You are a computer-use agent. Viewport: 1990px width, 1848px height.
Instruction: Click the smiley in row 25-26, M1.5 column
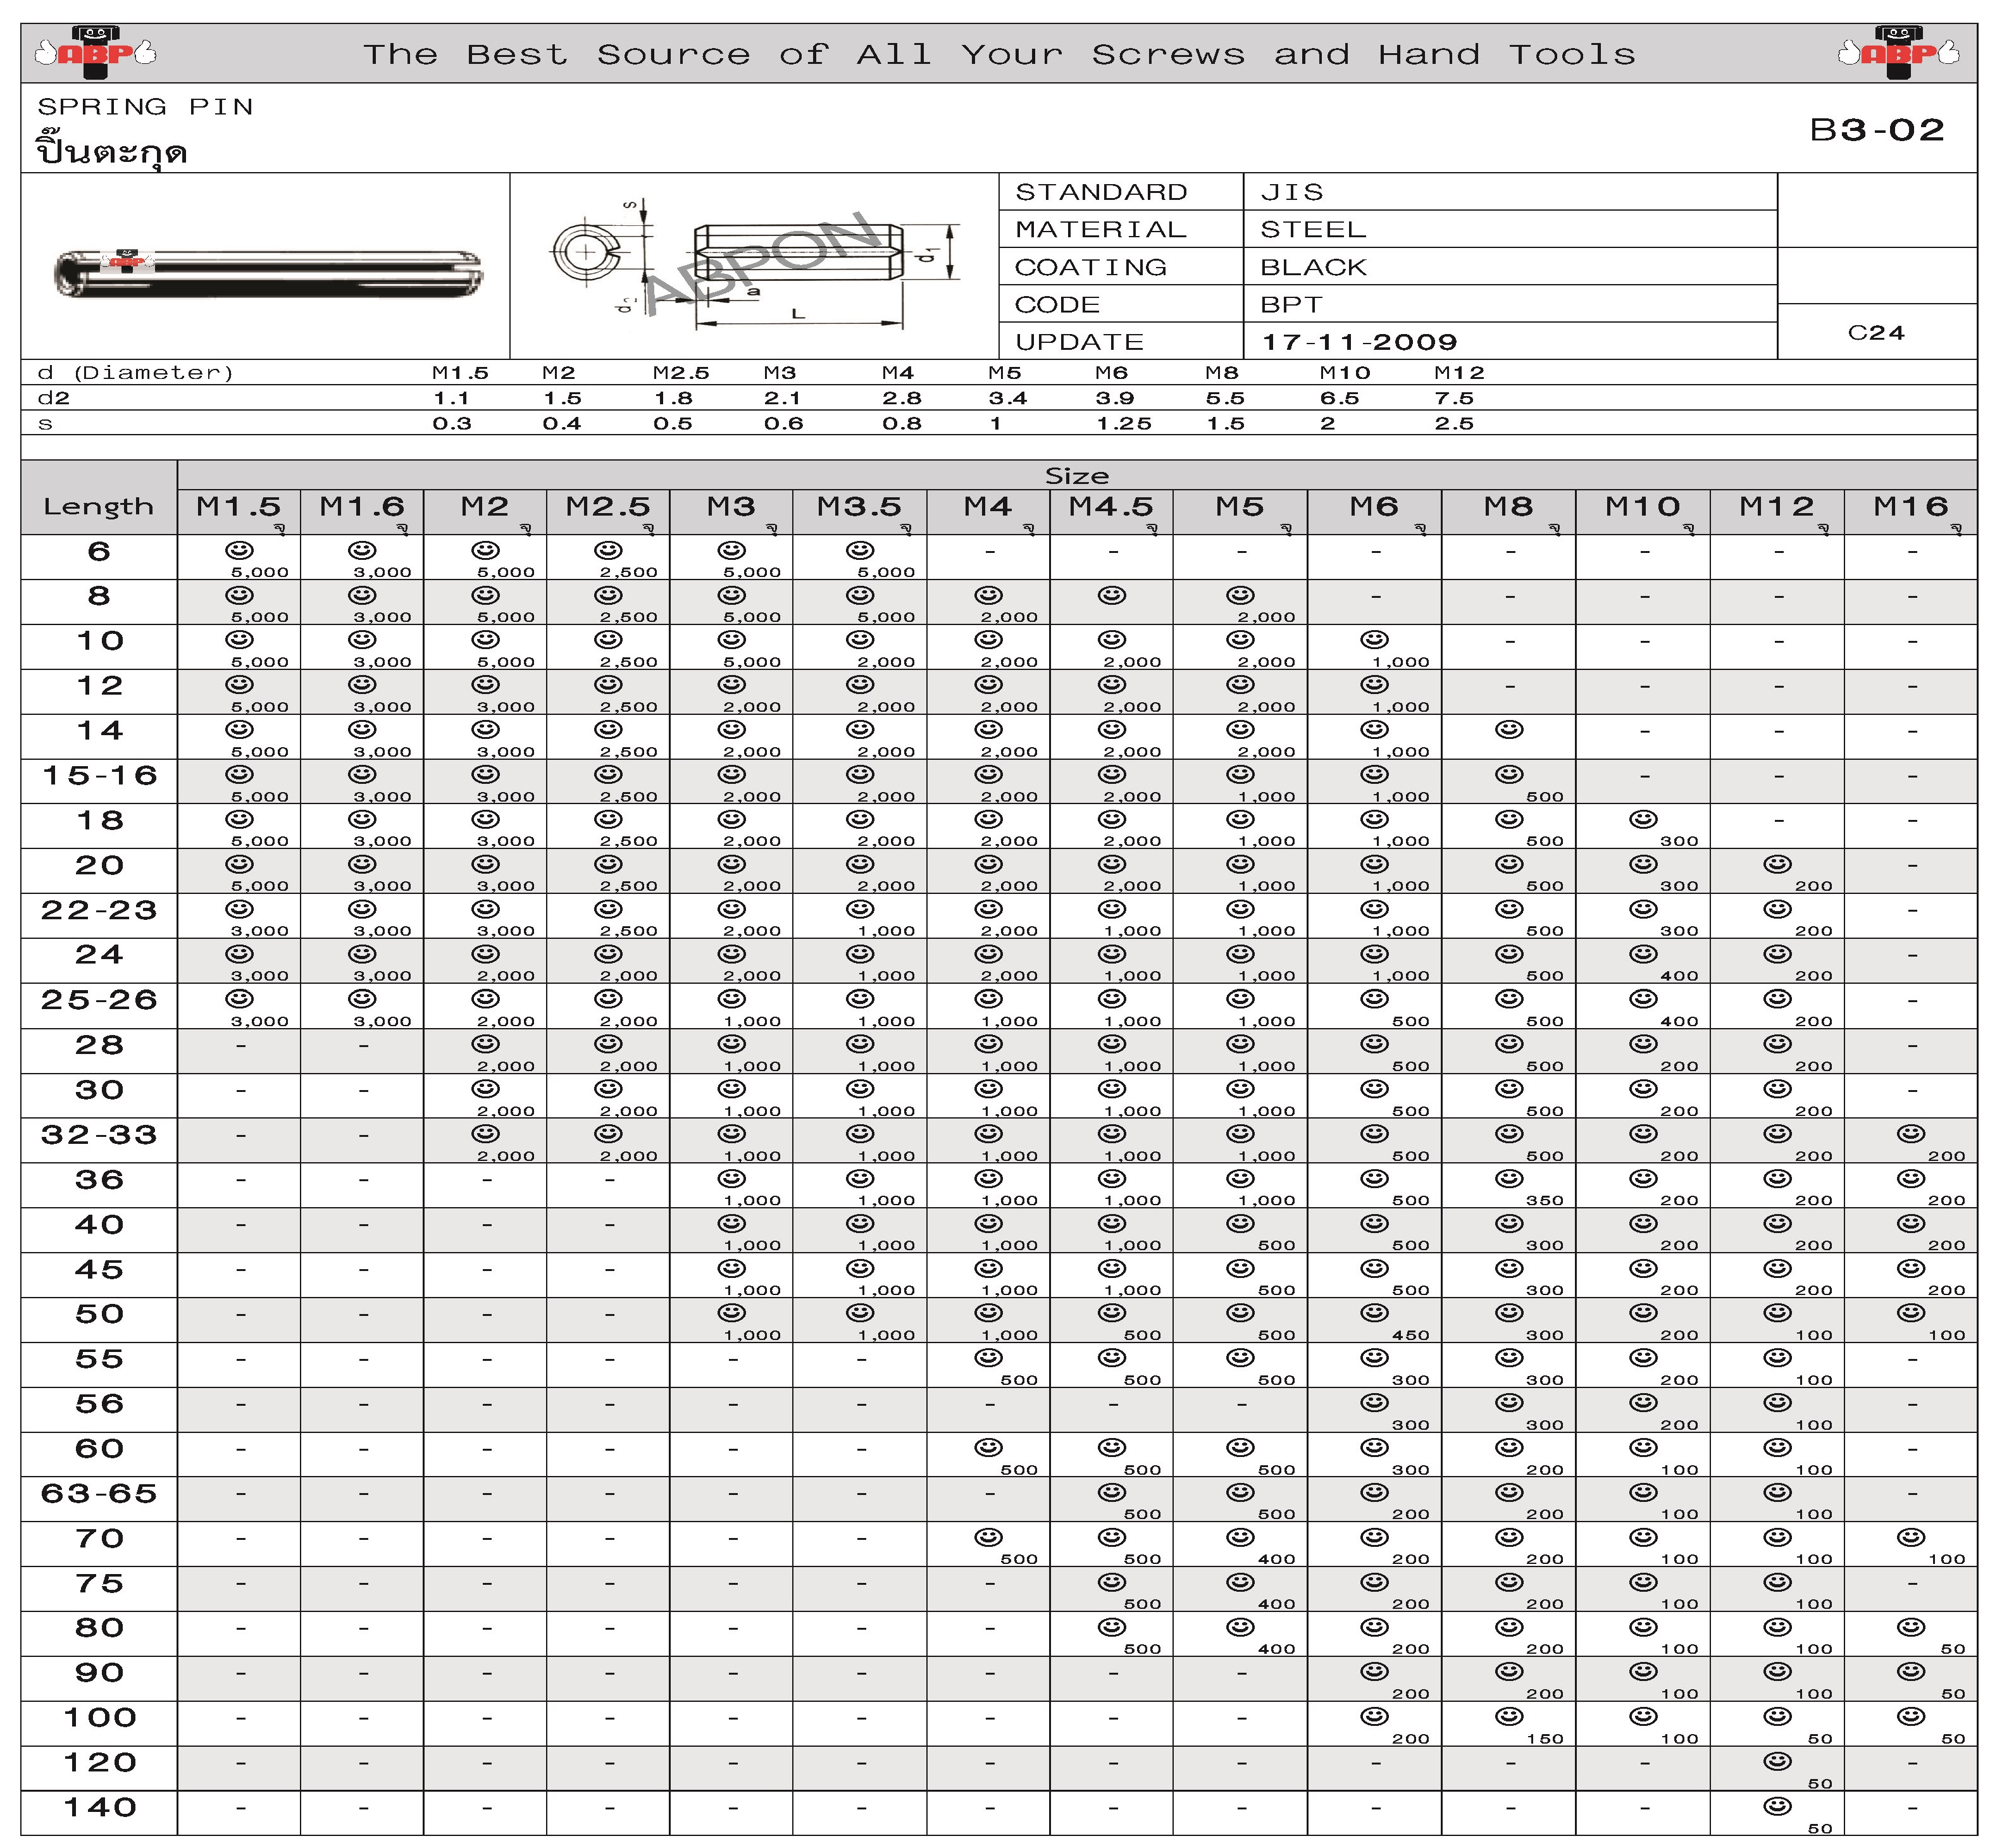coord(240,998)
